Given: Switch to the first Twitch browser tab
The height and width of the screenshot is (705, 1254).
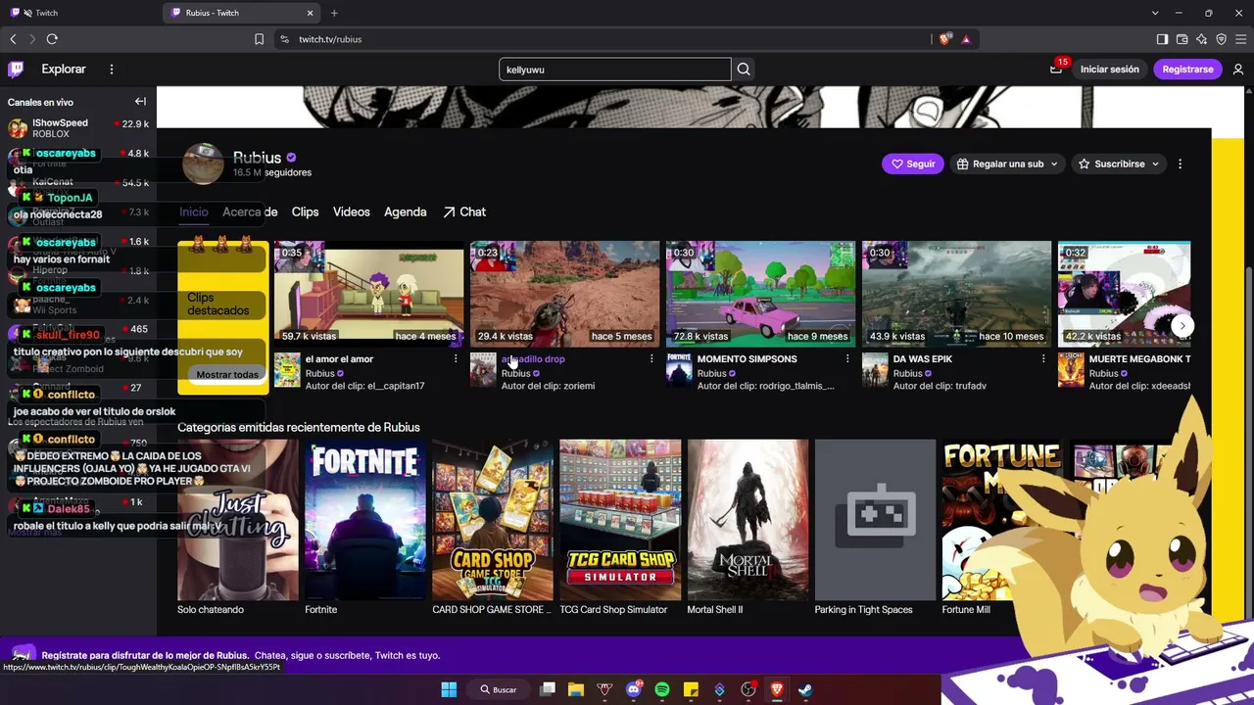Looking at the screenshot, I should pos(82,13).
